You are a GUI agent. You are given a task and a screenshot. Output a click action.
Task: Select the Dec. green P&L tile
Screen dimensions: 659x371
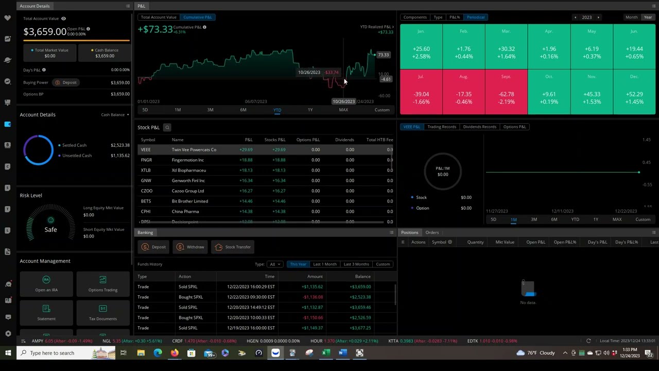tap(634, 92)
